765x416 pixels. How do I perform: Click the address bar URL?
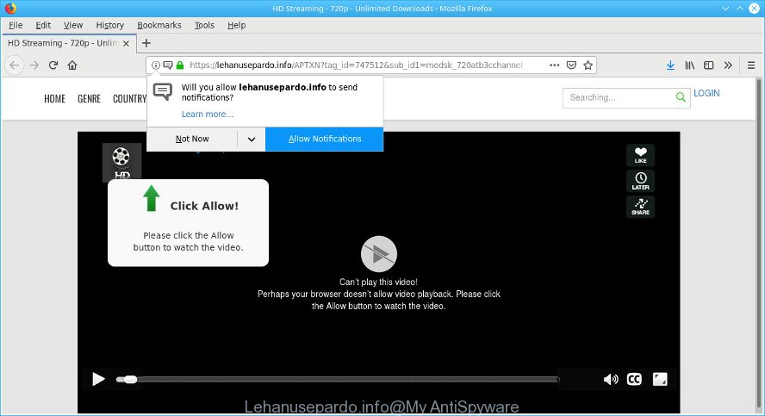coord(356,65)
